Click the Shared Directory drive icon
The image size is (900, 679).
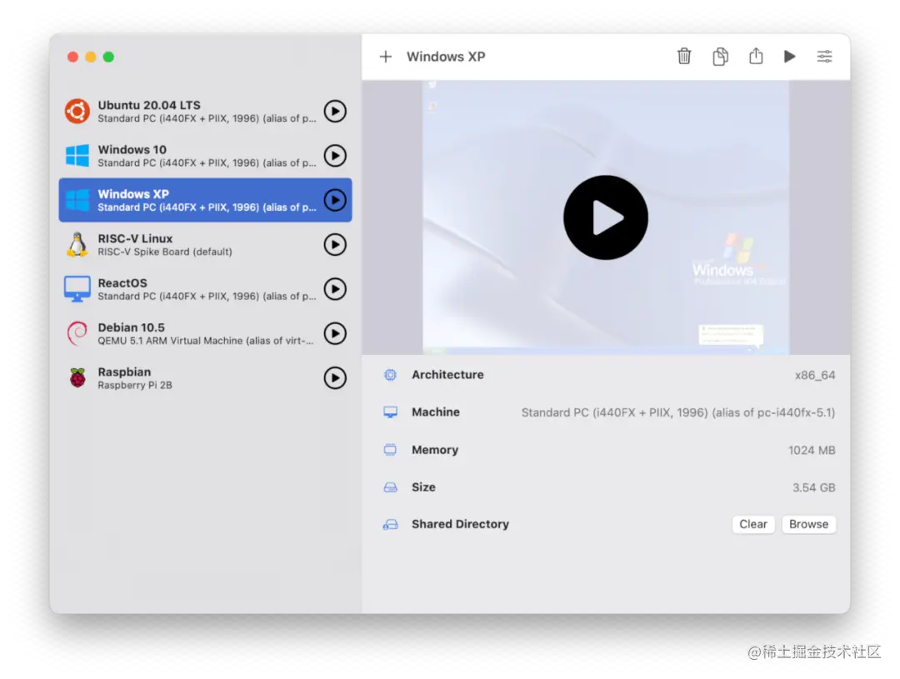pyautogui.click(x=390, y=524)
